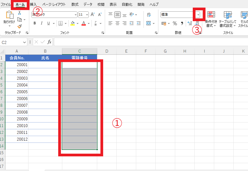Click the phonetic guide (furigana) icon
Screen dimensions: 248x171
click(96, 23)
